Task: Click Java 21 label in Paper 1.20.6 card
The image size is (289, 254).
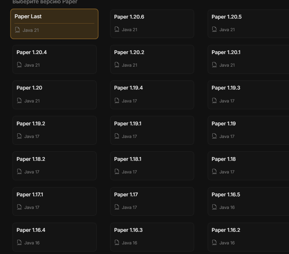Action: (130, 30)
